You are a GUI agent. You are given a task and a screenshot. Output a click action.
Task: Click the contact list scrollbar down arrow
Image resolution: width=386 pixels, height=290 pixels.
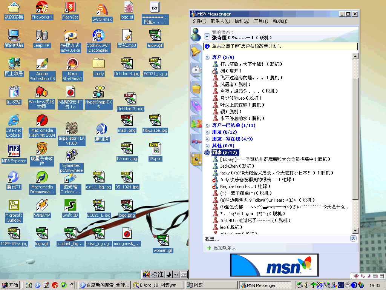pyautogui.click(x=355, y=231)
